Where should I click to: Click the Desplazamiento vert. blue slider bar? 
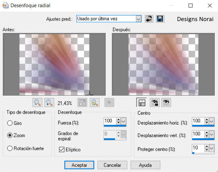pos(203,139)
